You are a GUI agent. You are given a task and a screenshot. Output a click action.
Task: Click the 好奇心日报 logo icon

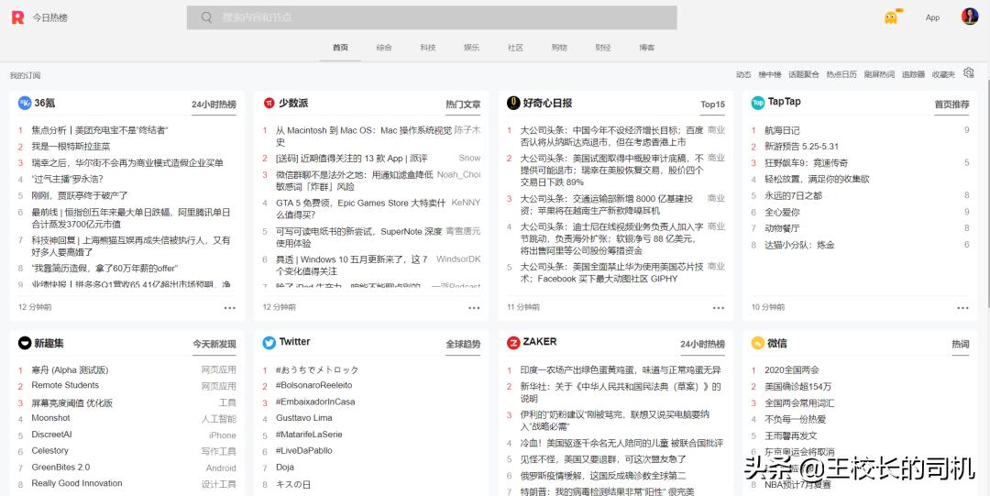[513, 103]
